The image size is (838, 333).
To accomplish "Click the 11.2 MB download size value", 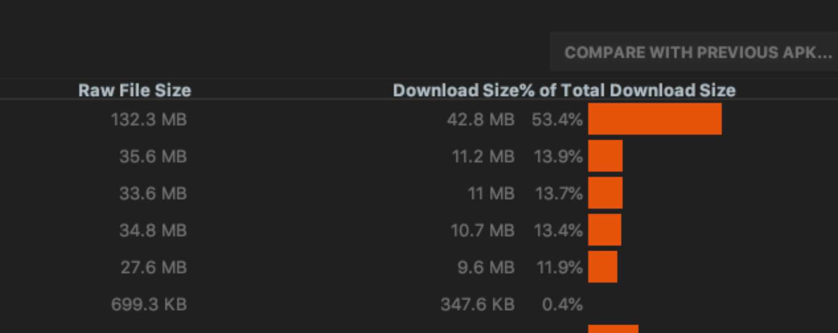I will [x=483, y=156].
